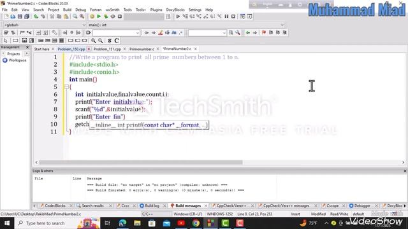Copy the selected text
The width and height of the screenshot is (408, 229).
(x=59, y=17)
